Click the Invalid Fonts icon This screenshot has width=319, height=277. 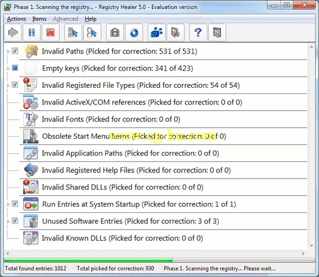(31, 119)
